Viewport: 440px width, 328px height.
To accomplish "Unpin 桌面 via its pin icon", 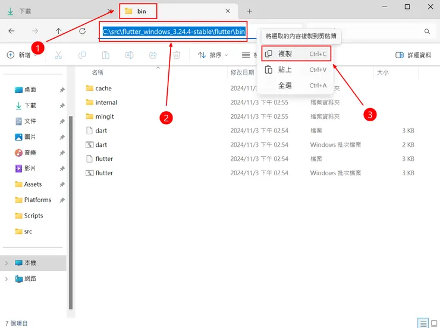I will [x=62, y=90].
